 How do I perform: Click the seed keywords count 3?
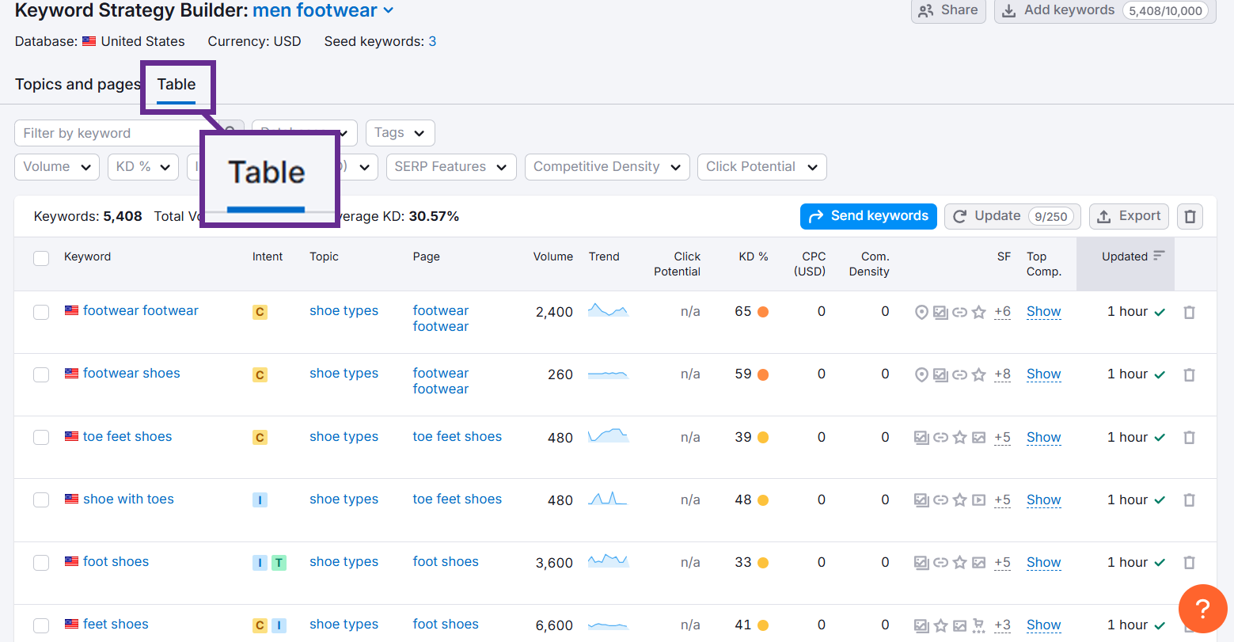point(432,41)
